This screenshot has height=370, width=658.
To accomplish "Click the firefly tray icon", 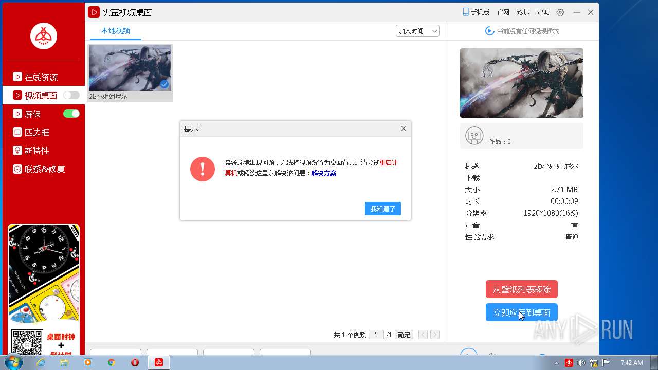I will pos(569,362).
